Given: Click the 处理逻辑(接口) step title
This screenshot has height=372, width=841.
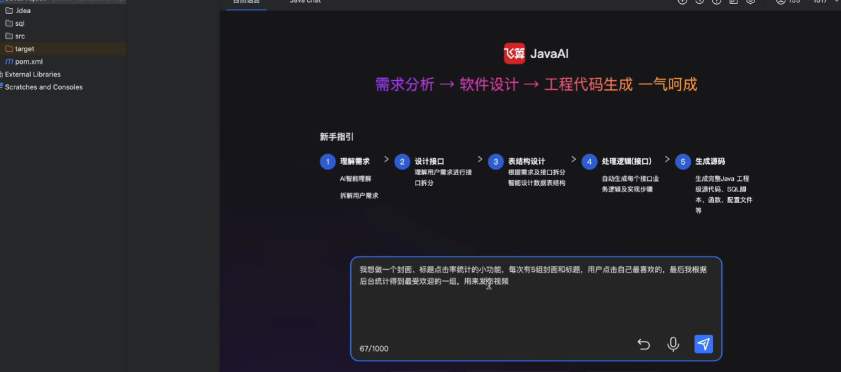Looking at the screenshot, I should pyautogui.click(x=627, y=162).
